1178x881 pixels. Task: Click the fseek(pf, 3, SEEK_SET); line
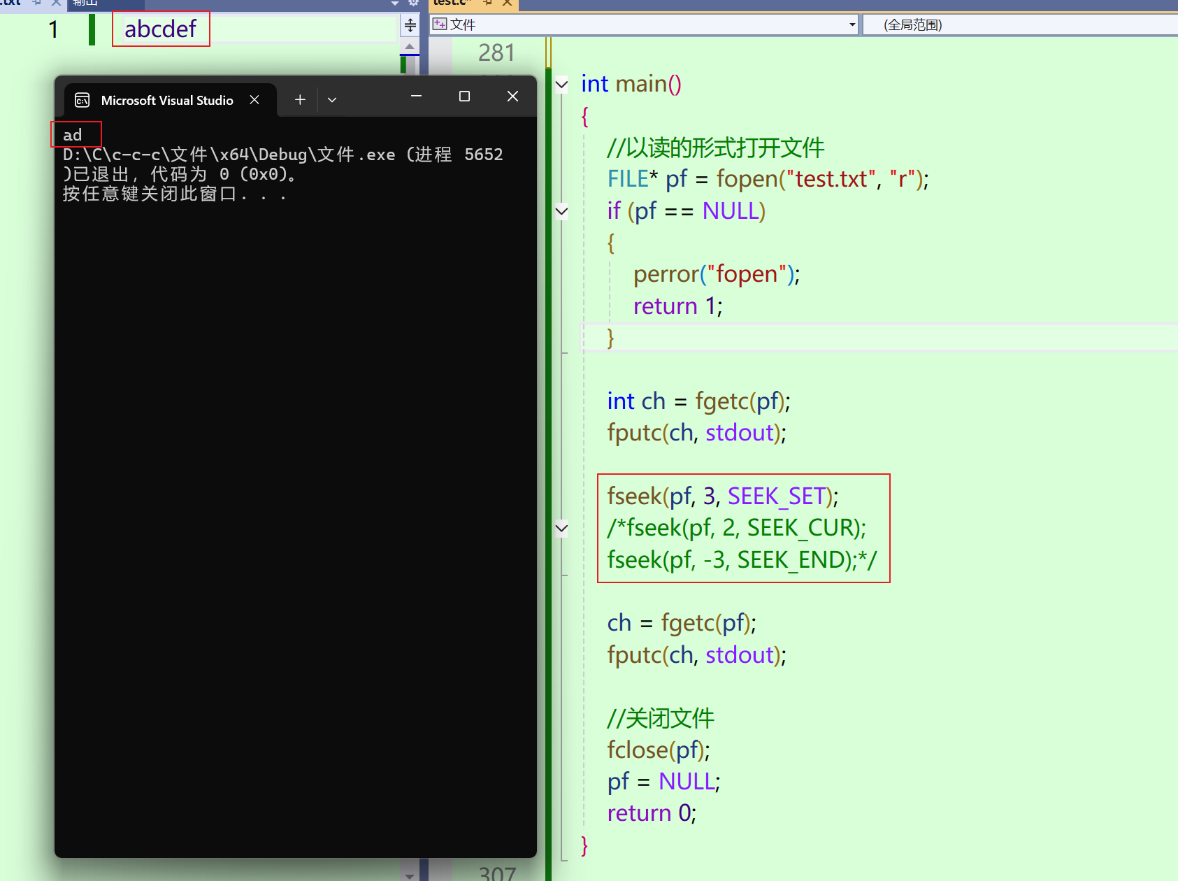(x=723, y=496)
